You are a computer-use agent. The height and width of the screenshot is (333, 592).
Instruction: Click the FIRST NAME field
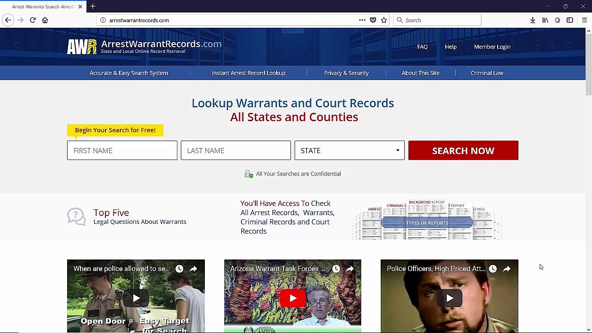coord(122,150)
